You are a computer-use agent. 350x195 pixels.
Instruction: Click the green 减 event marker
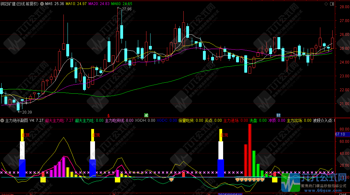pyautogui.click(x=146, y=115)
